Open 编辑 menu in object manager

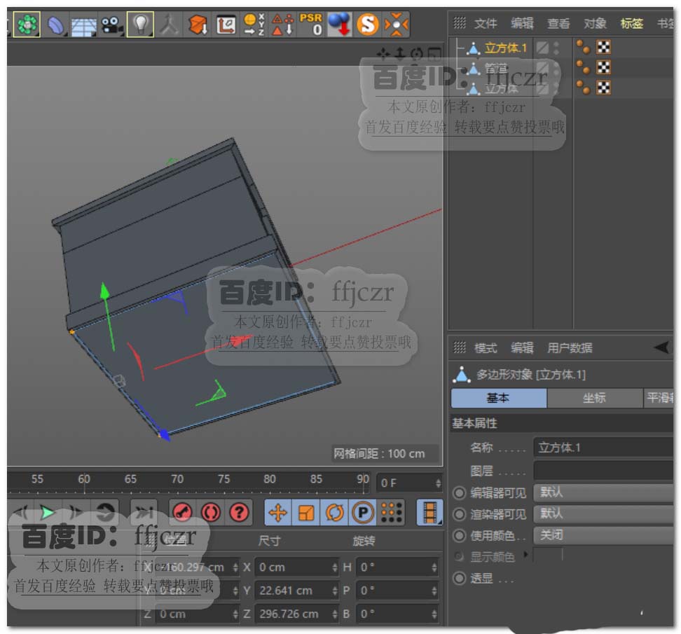pyautogui.click(x=521, y=23)
